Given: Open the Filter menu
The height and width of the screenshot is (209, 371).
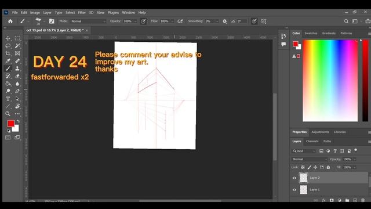Looking at the screenshot, I should tap(82, 13).
